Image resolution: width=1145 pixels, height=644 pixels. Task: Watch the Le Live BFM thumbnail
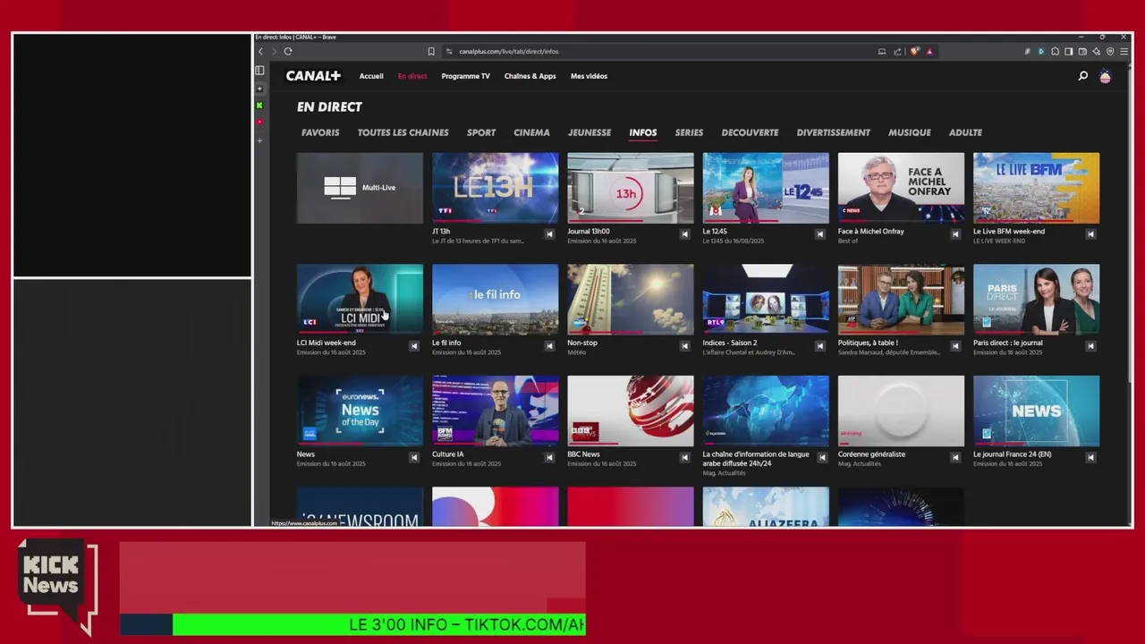[1036, 188]
